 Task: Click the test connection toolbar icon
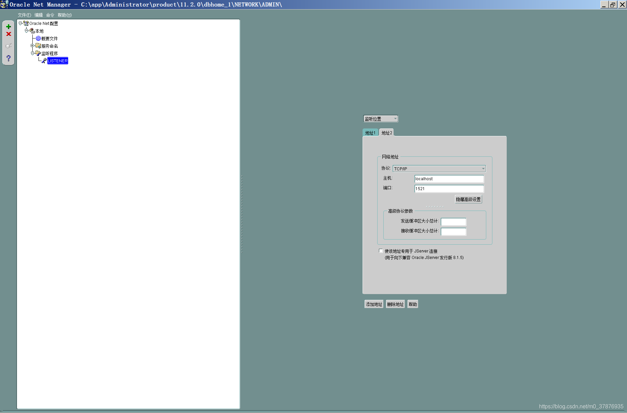coord(9,46)
